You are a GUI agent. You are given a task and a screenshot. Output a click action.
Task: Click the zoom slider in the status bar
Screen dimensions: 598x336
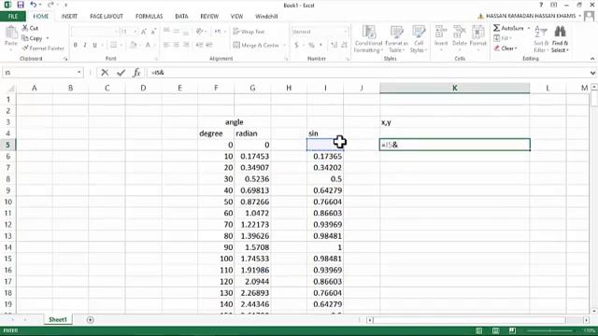click(550, 330)
